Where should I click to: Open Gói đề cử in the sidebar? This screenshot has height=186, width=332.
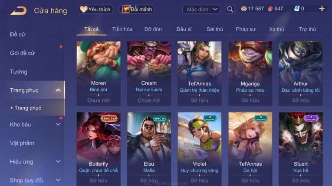click(22, 53)
